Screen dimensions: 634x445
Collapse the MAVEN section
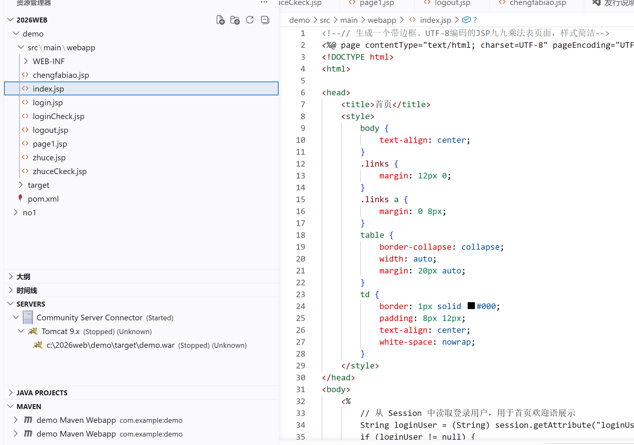(10, 406)
